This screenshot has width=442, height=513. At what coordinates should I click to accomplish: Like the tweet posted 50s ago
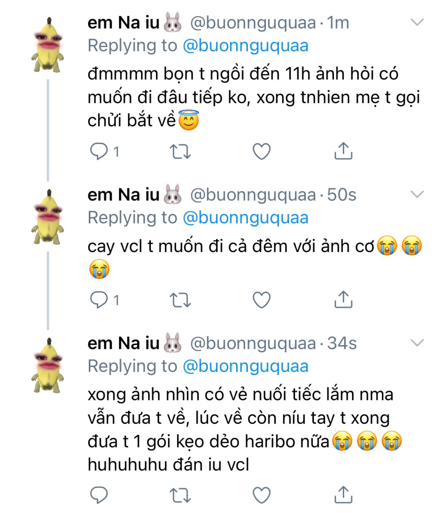pos(261,300)
